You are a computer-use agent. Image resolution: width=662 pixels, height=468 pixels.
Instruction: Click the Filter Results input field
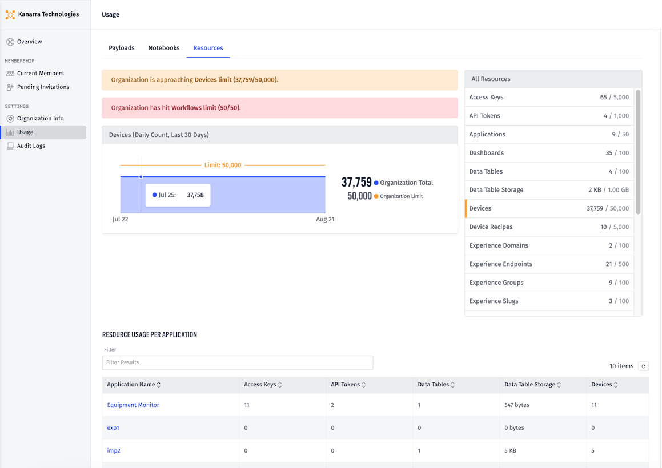[238, 362]
